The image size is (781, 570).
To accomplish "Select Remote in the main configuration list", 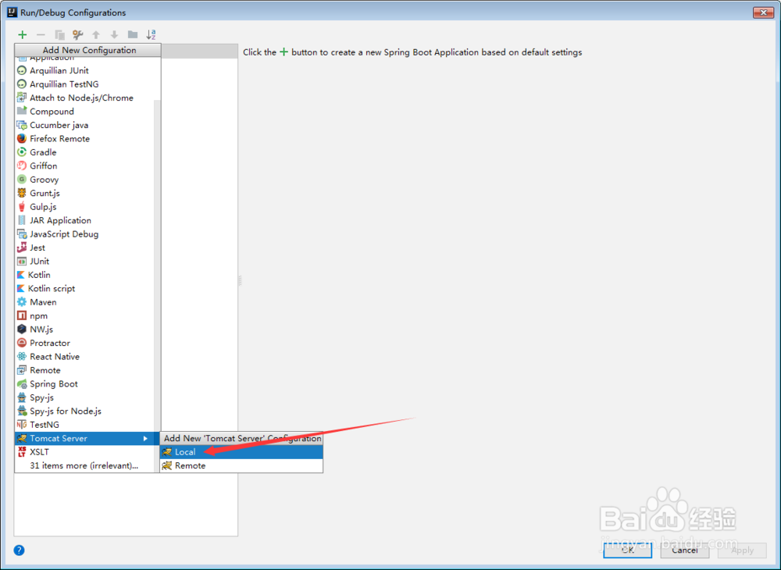I will pyautogui.click(x=84, y=370).
